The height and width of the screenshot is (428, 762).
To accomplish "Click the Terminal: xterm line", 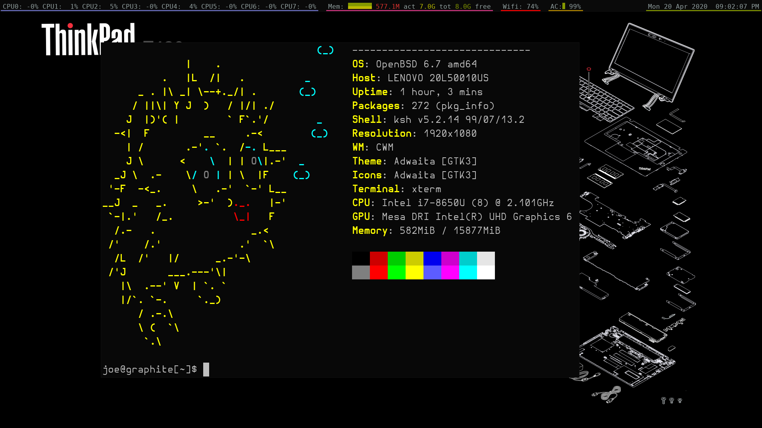I will point(396,189).
